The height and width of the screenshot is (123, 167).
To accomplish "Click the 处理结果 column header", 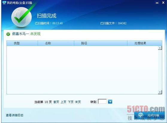I will [145, 43].
